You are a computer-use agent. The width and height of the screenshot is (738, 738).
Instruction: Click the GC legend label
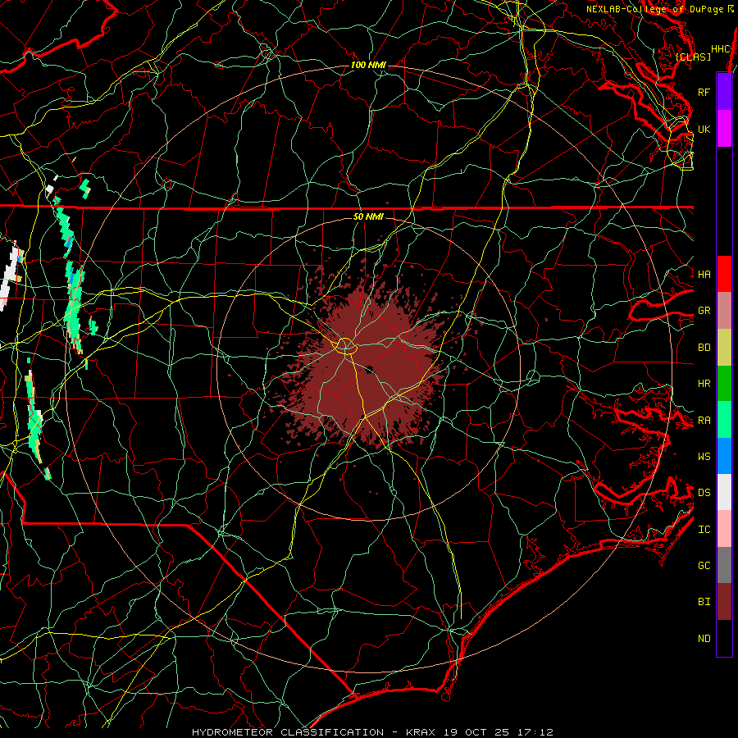(x=704, y=566)
